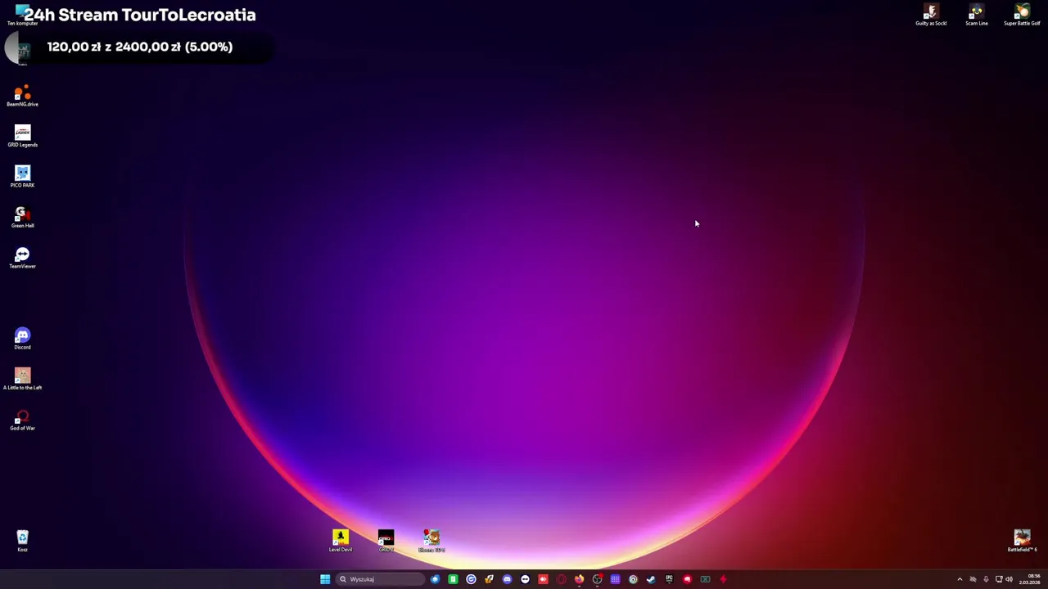Open Epic Games Launcher in taskbar
Image resolution: width=1048 pixels, height=589 pixels.
click(669, 579)
